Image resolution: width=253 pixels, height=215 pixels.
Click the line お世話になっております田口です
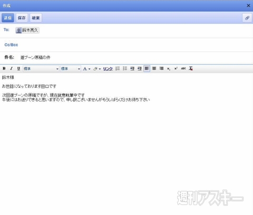(x=29, y=86)
